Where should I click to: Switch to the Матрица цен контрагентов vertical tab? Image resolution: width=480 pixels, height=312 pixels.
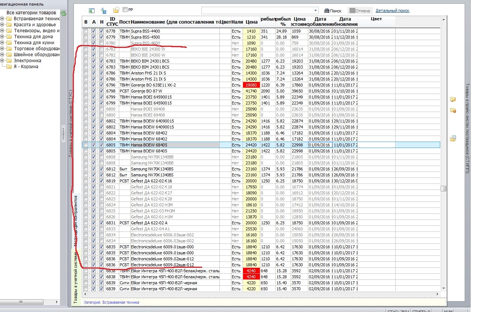75,221
